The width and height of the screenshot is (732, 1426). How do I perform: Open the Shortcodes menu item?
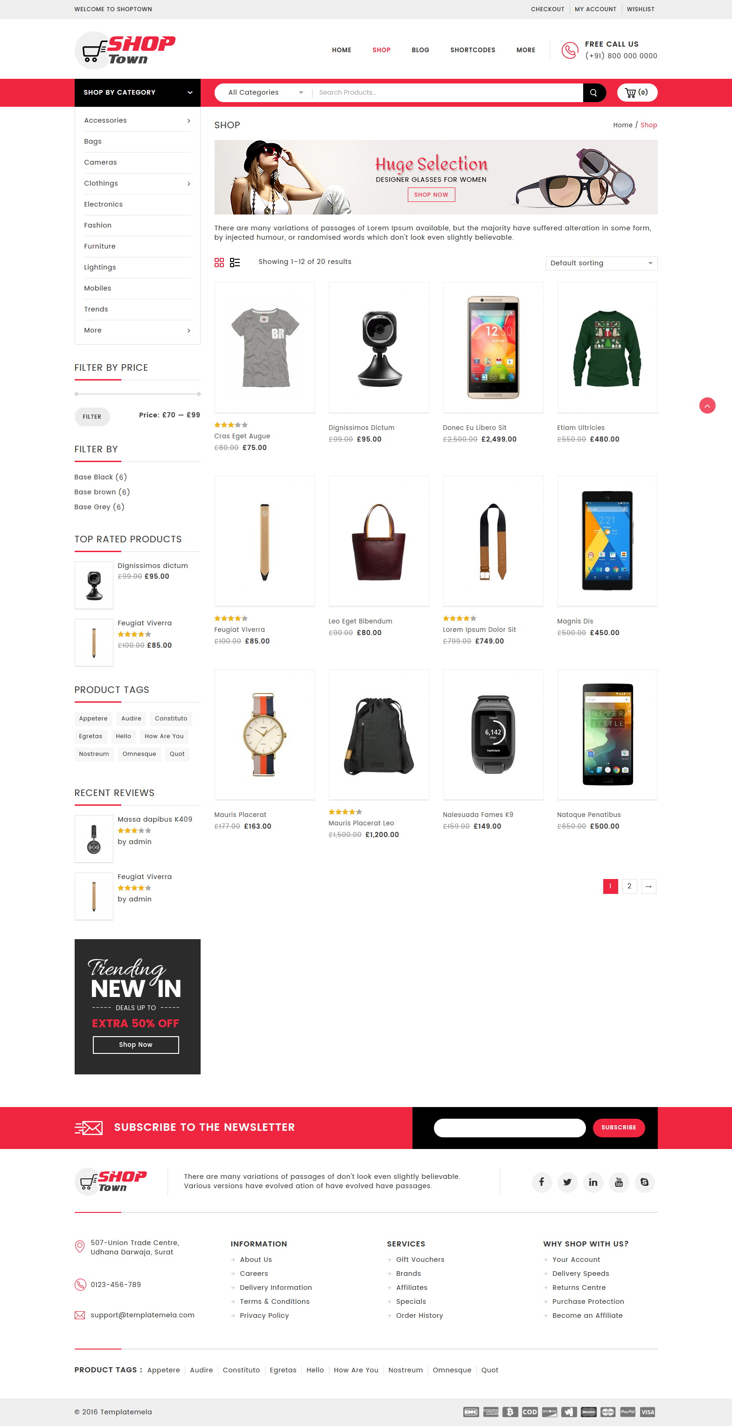pos(472,50)
